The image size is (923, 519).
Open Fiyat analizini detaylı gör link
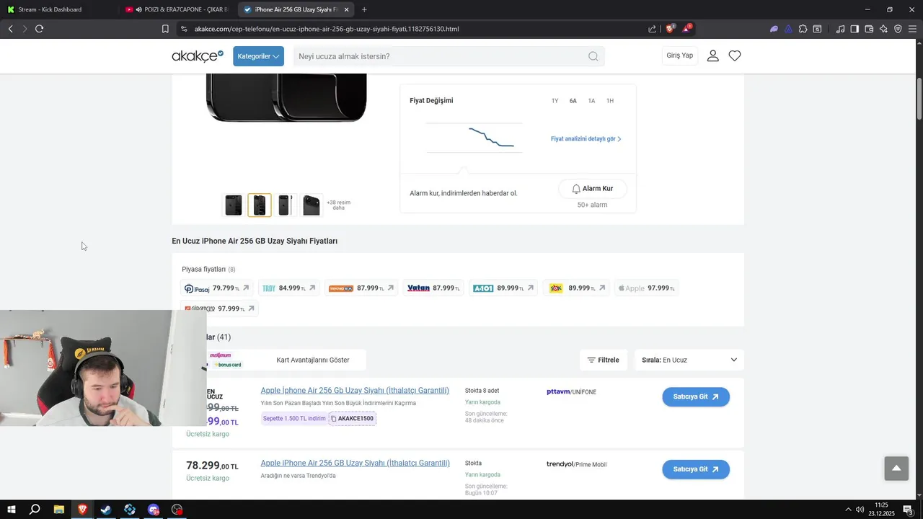pyautogui.click(x=586, y=139)
